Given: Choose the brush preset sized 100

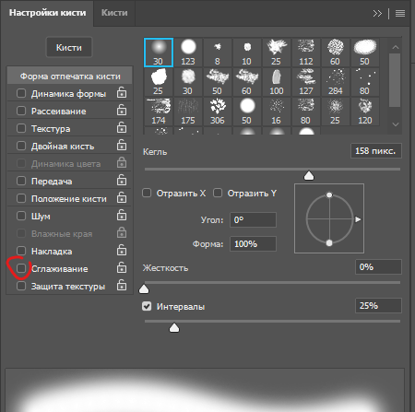Looking at the screenshot, I should pos(277,82).
